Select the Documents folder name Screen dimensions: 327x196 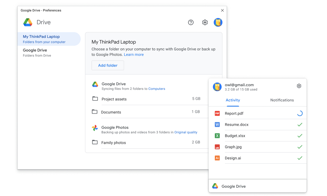point(111,112)
